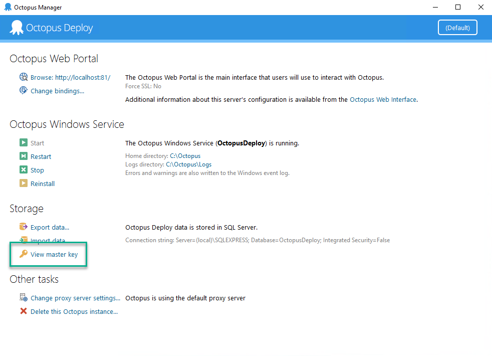Click the green Stop service icon

coord(23,170)
